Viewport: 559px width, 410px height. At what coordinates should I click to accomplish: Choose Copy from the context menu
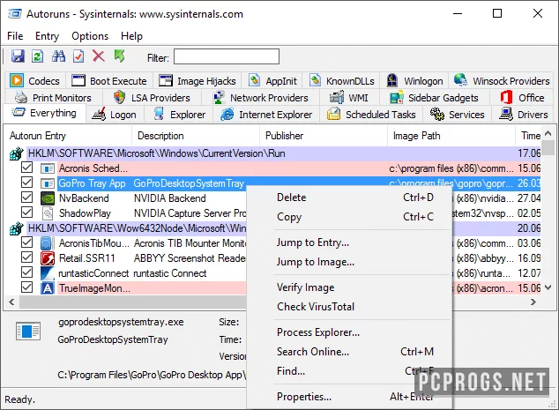[x=349, y=217]
